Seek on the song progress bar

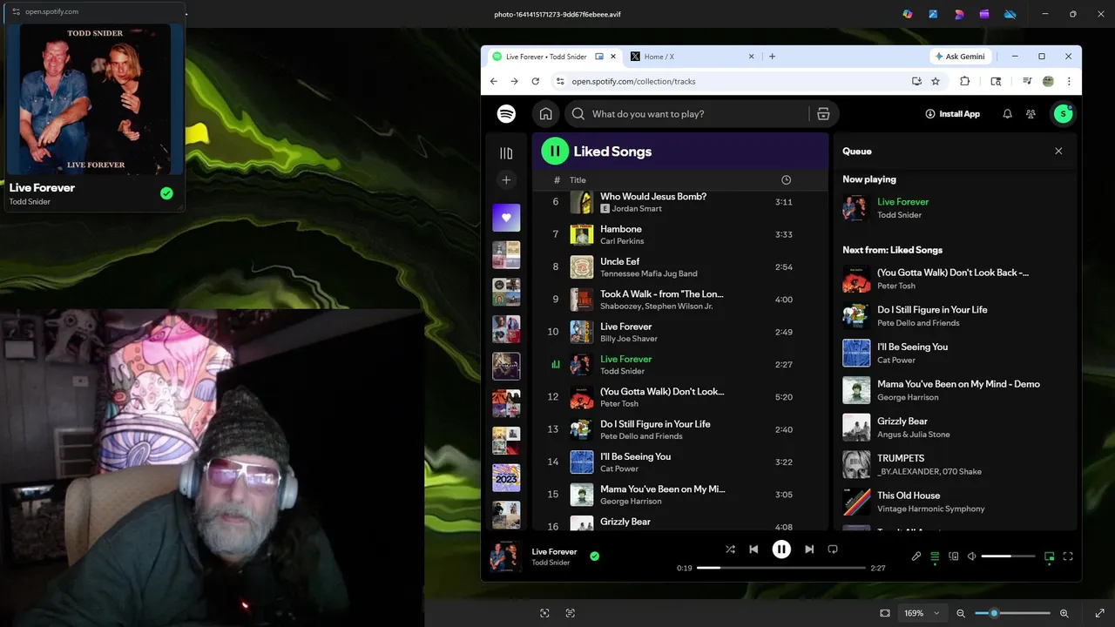click(781, 568)
